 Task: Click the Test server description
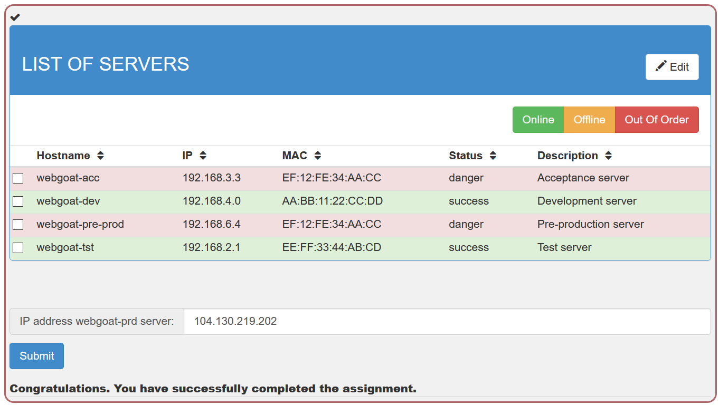click(x=564, y=247)
